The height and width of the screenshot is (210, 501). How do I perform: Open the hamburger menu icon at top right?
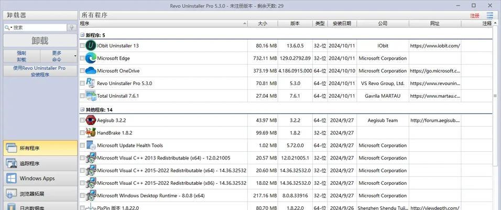490,15
